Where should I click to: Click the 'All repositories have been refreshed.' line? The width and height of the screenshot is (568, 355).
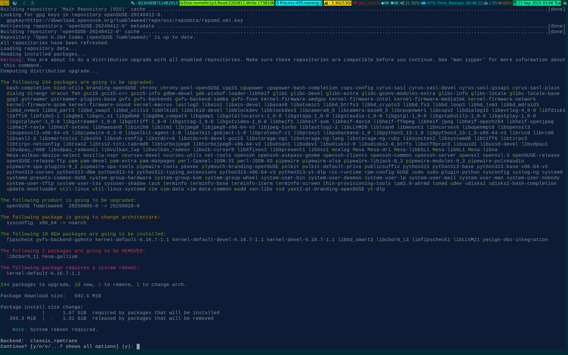pyautogui.click(x=55, y=43)
